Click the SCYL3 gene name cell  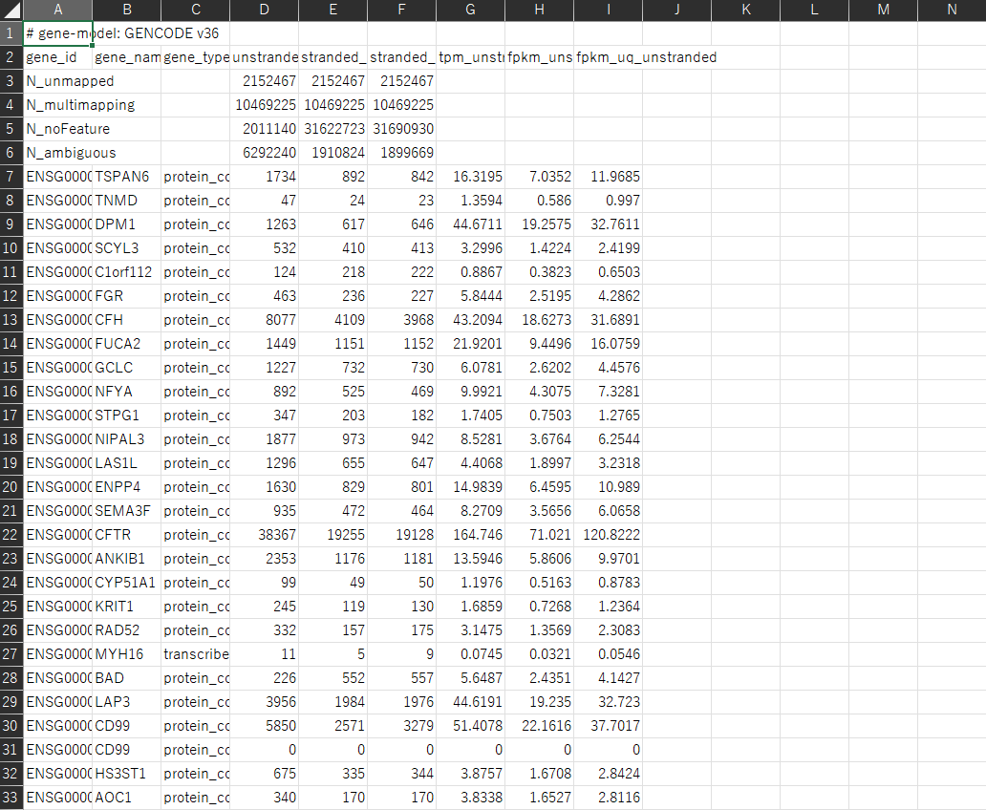click(126, 248)
